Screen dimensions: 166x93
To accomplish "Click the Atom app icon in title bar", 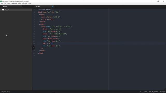I will [1, 1].
